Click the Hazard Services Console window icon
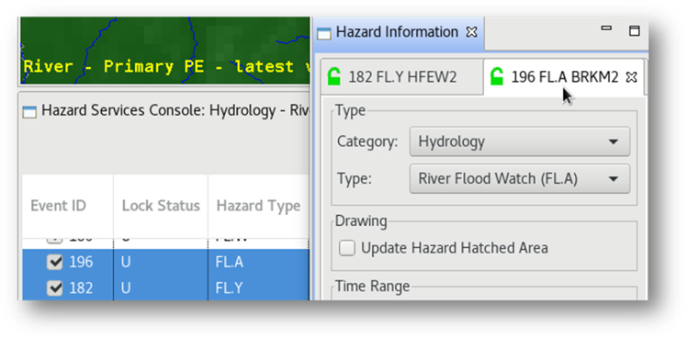The width and height of the screenshot is (688, 339). [x=29, y=112]
